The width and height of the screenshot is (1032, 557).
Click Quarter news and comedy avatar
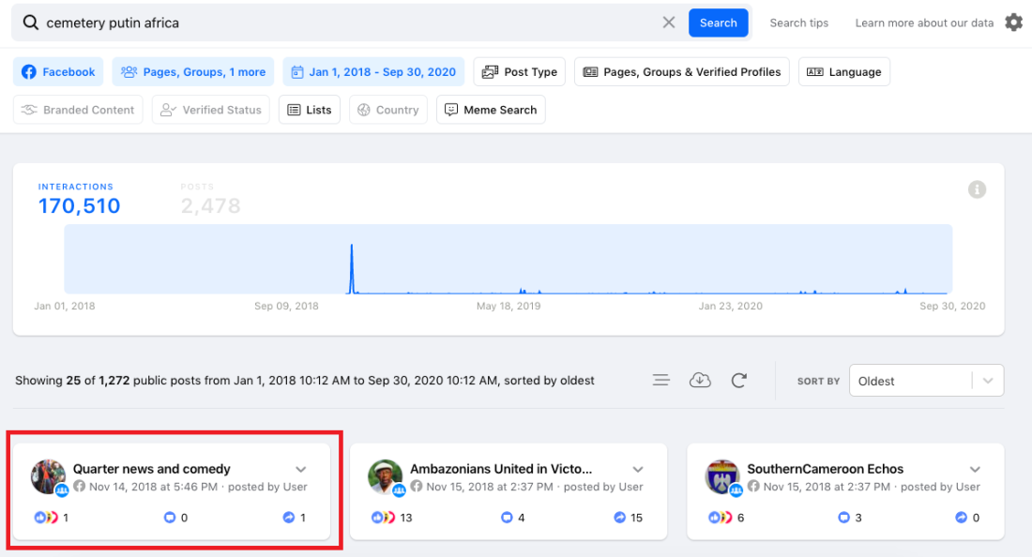click(x=48, y=476)
